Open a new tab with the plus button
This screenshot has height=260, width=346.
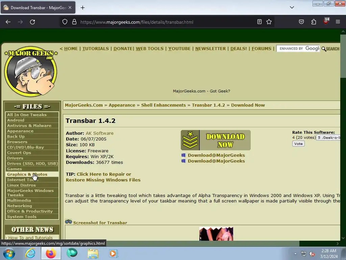click(x=82, y=8)
